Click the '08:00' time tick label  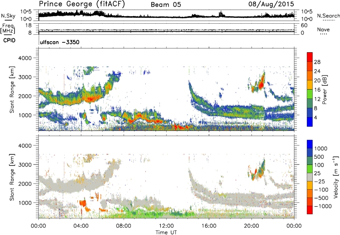[x=123, y=226]
